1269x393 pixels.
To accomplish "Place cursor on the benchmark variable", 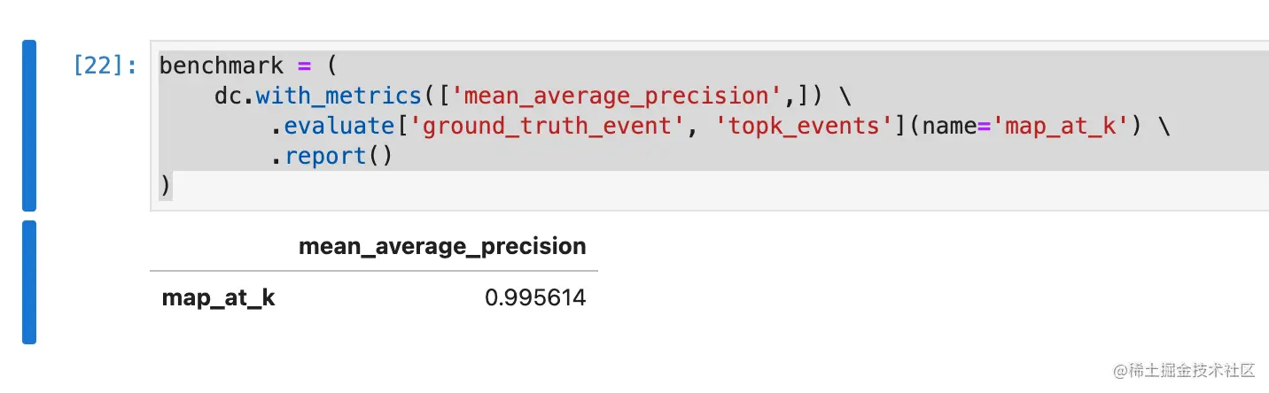I will pyautogui.click(x=222, y=65).
